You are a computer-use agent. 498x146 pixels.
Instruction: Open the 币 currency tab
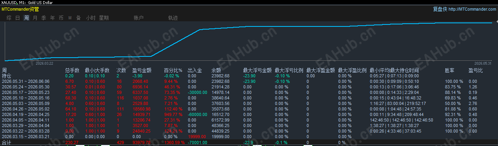[61, 18]
